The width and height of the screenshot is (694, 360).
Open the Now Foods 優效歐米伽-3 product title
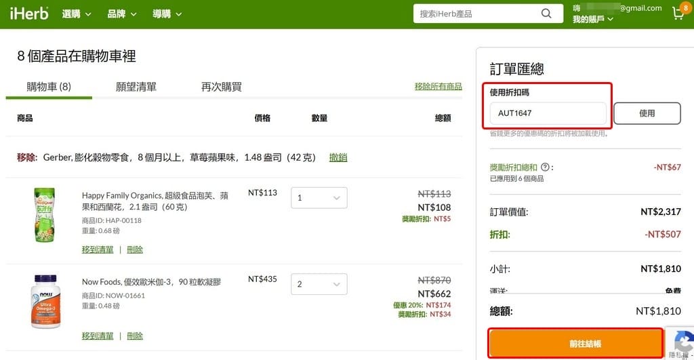click(x=151, y=281)
